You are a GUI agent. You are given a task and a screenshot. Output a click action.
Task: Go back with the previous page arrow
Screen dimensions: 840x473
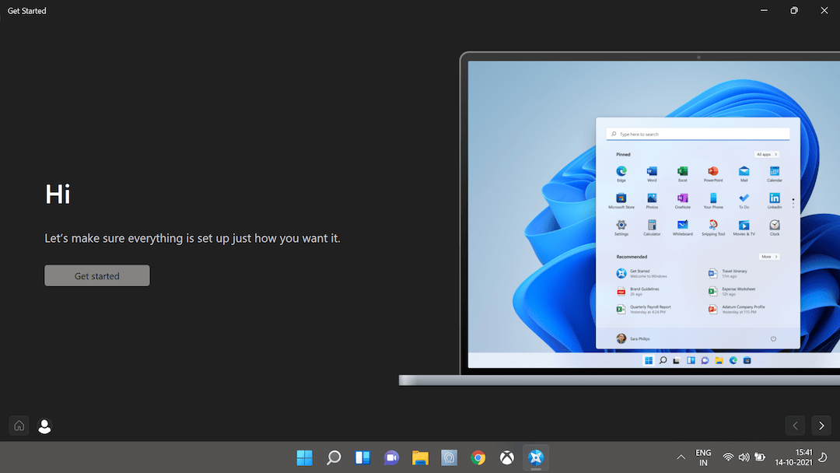coord(795,426)
